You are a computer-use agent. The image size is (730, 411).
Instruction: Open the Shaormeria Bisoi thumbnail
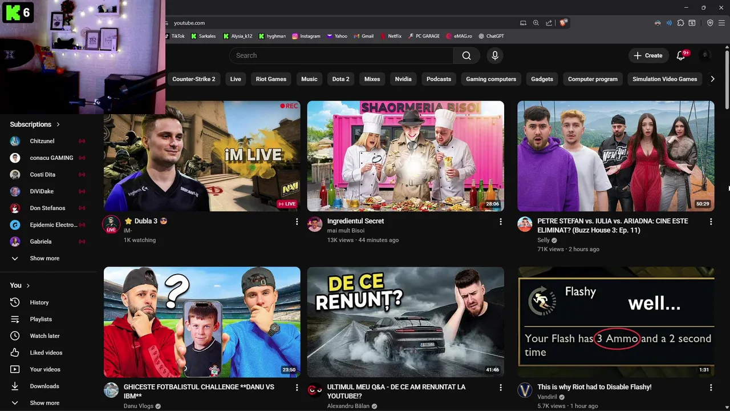point(405,156)
